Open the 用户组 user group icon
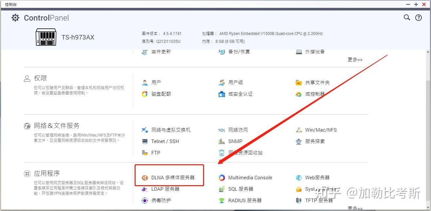 (x=222, y=83)
